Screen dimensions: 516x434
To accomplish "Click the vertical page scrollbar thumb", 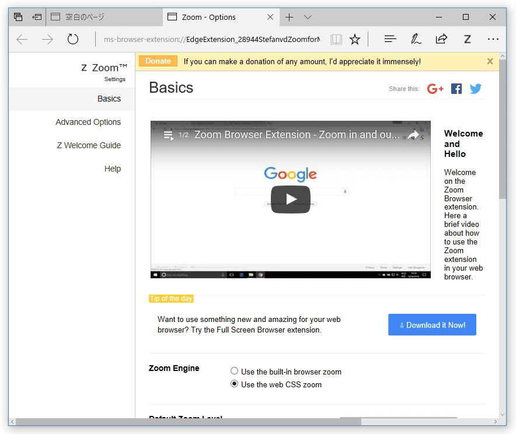I will pyautogui.click(x=503, y=129).
